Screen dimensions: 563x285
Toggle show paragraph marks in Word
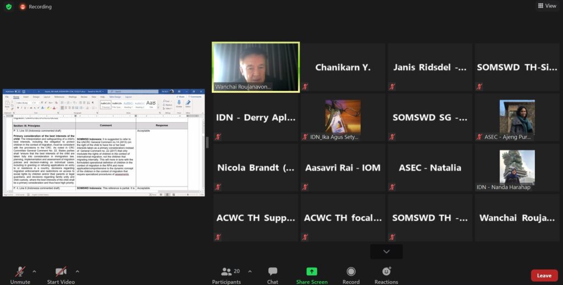(x=92, y=103)
